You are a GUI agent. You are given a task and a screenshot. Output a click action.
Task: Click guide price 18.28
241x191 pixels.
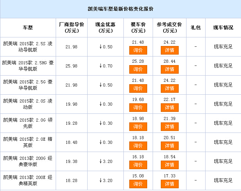point(72,180)
